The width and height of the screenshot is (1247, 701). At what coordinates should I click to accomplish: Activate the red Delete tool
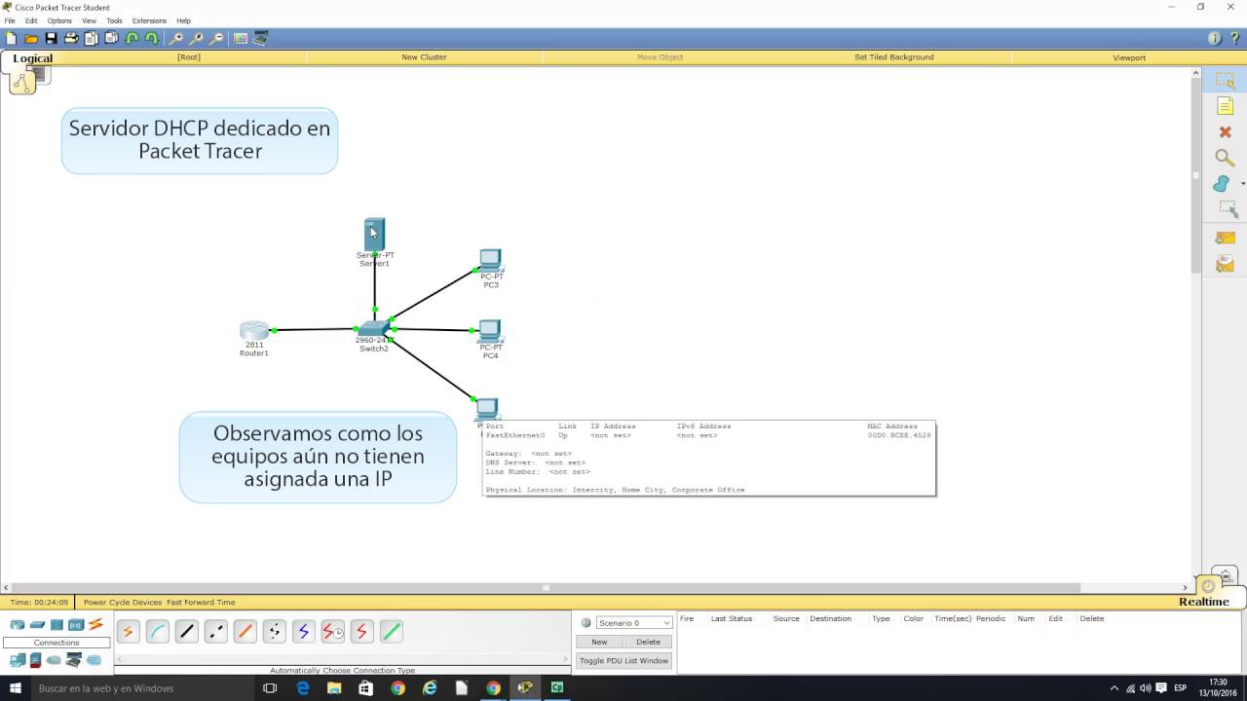(1225, 131)
